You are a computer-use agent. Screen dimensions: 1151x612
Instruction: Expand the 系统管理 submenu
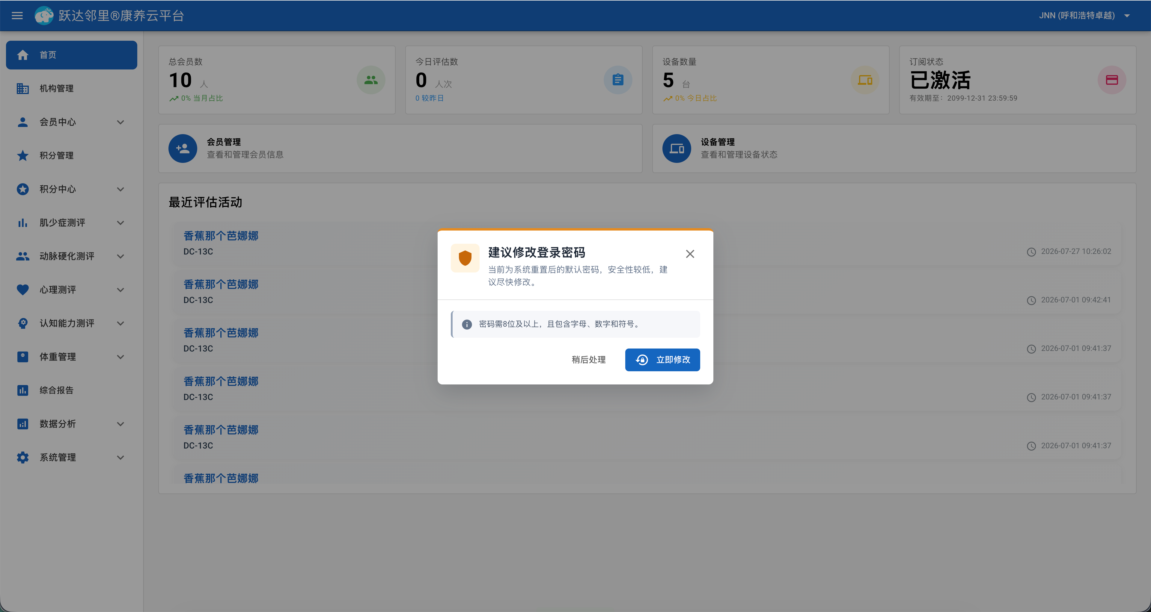pyautogui.click(x=72, y=458)
